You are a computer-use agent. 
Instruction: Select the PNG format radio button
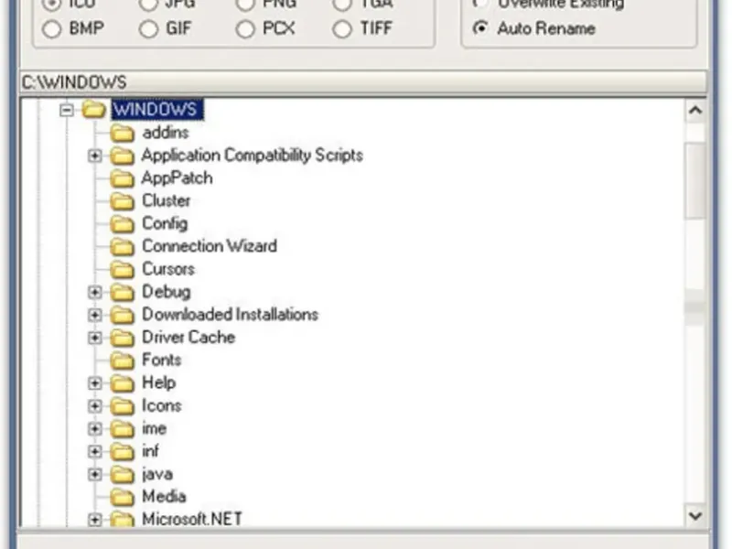(x=245, y=5)
